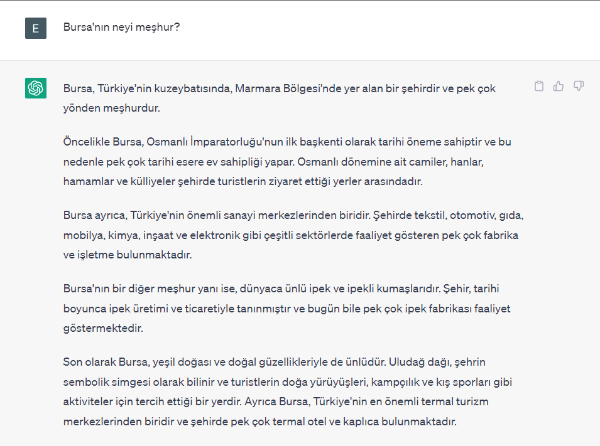Click the thumbs up icon in the feedback row

tap(558, 86)
